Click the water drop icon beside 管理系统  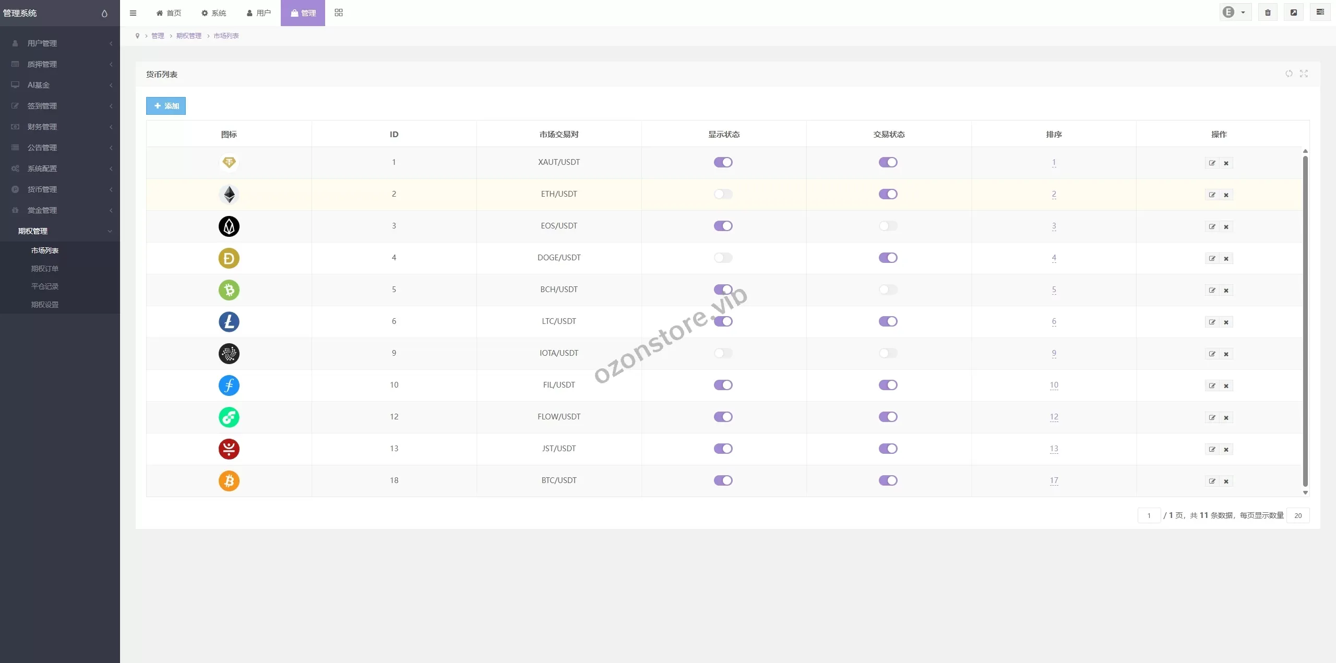coord(104,14)
